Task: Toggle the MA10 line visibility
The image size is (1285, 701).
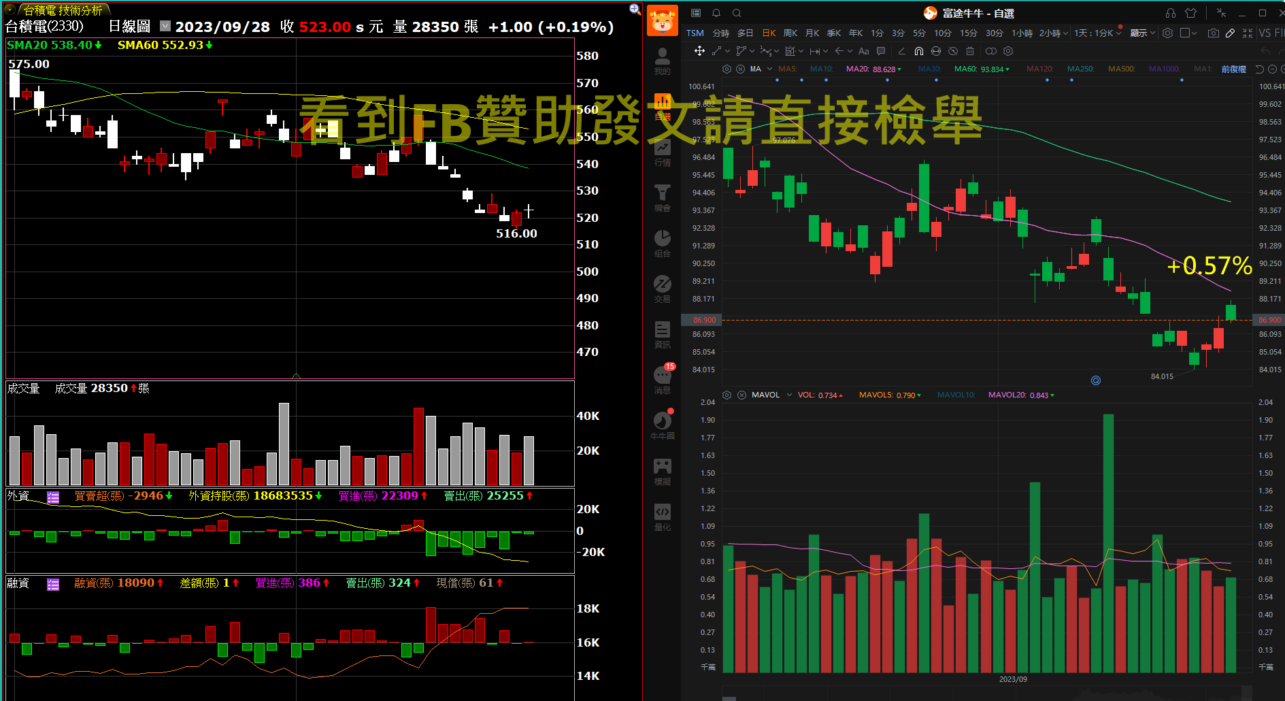Action: [821, 69]
